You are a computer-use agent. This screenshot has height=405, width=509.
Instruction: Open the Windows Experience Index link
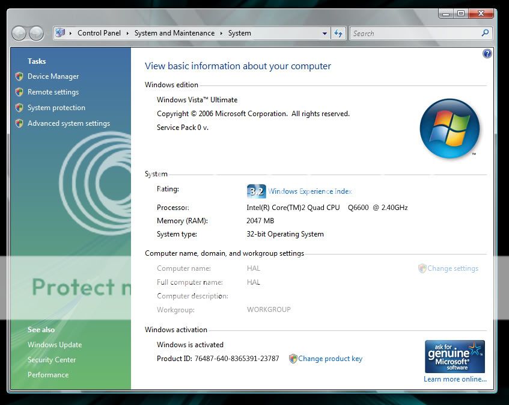pyautogui.click(x=310, y=191)
